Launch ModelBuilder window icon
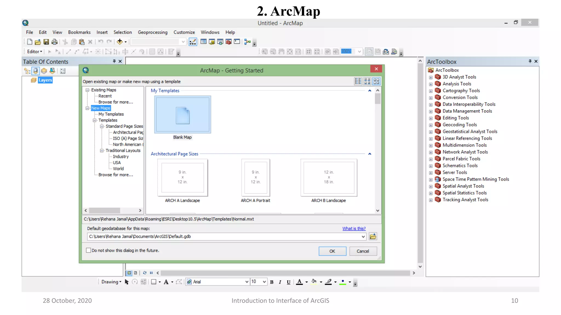The height and width of the screenshot is (315, 561). pyautogui.click(x=247, y=42)
